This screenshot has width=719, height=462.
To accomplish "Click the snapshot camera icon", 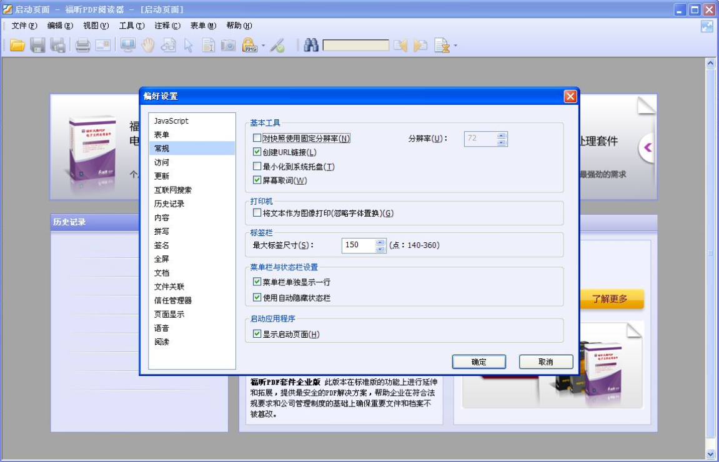I will point(229,45).
